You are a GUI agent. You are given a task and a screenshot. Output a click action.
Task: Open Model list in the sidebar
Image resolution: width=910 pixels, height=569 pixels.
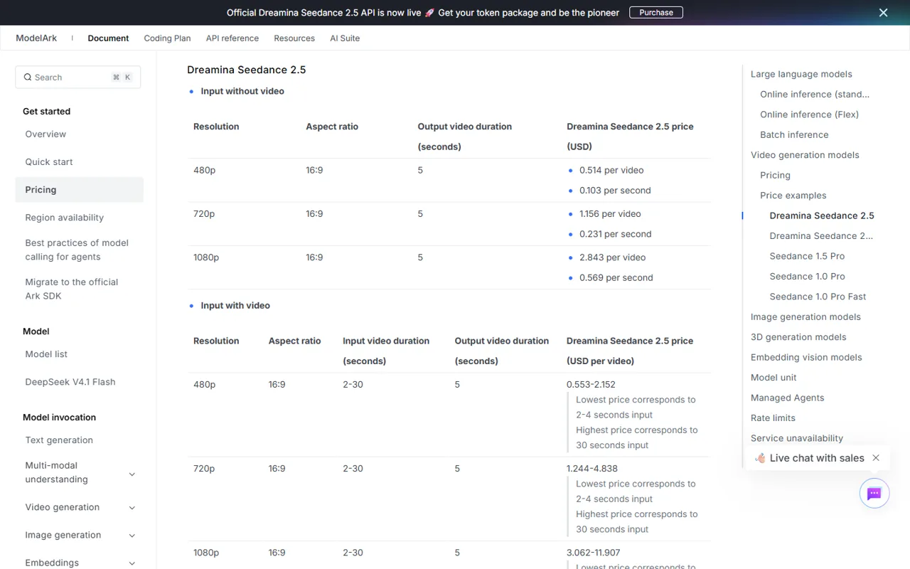pos(46,354)
